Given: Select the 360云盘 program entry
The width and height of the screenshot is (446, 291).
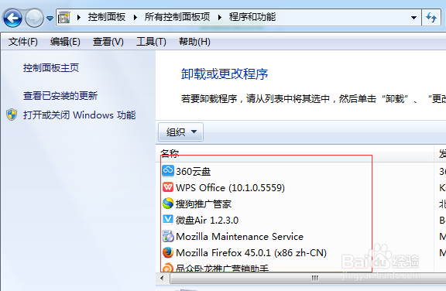Looking at the screenshot, I should (193, 172).
